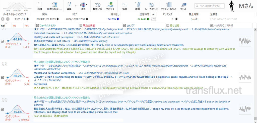
Task: Uncheck entry 98 checkbox
Action: coord(2,77)
